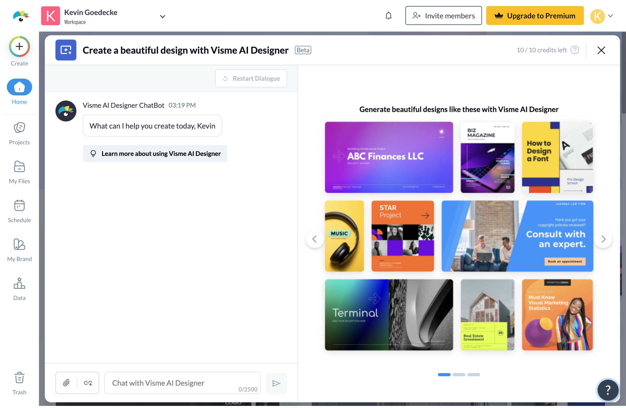Click the BIZ Magazine design thumbnail
626x408 pixels.
[487, 157]
